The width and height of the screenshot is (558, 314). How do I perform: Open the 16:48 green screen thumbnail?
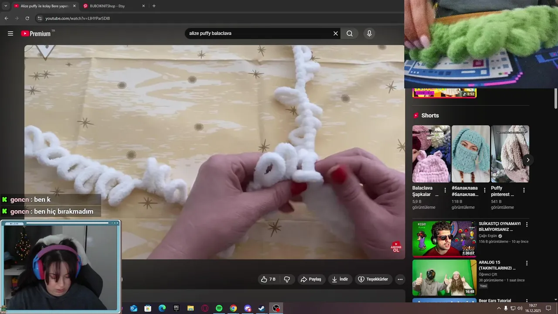click(x=444, y=277)
